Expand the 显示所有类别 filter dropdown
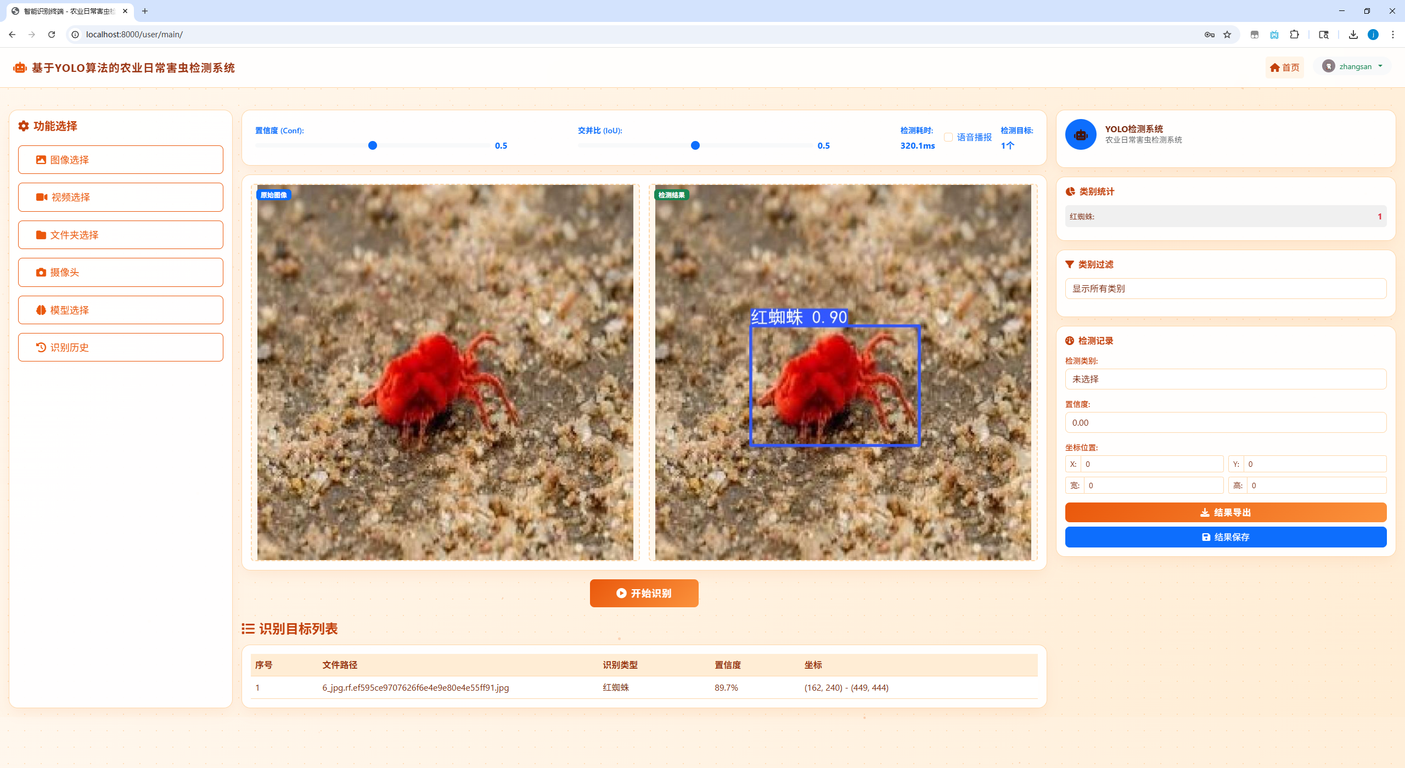The image size is (1405, 768). (1225, 289)
